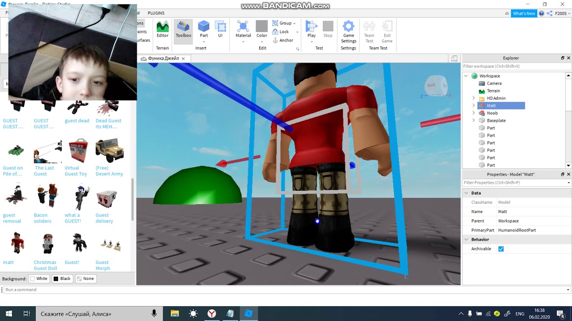The height and width of the screenshot is (321, 572).
Task: Open Game Settings
Action: point(349,32)
